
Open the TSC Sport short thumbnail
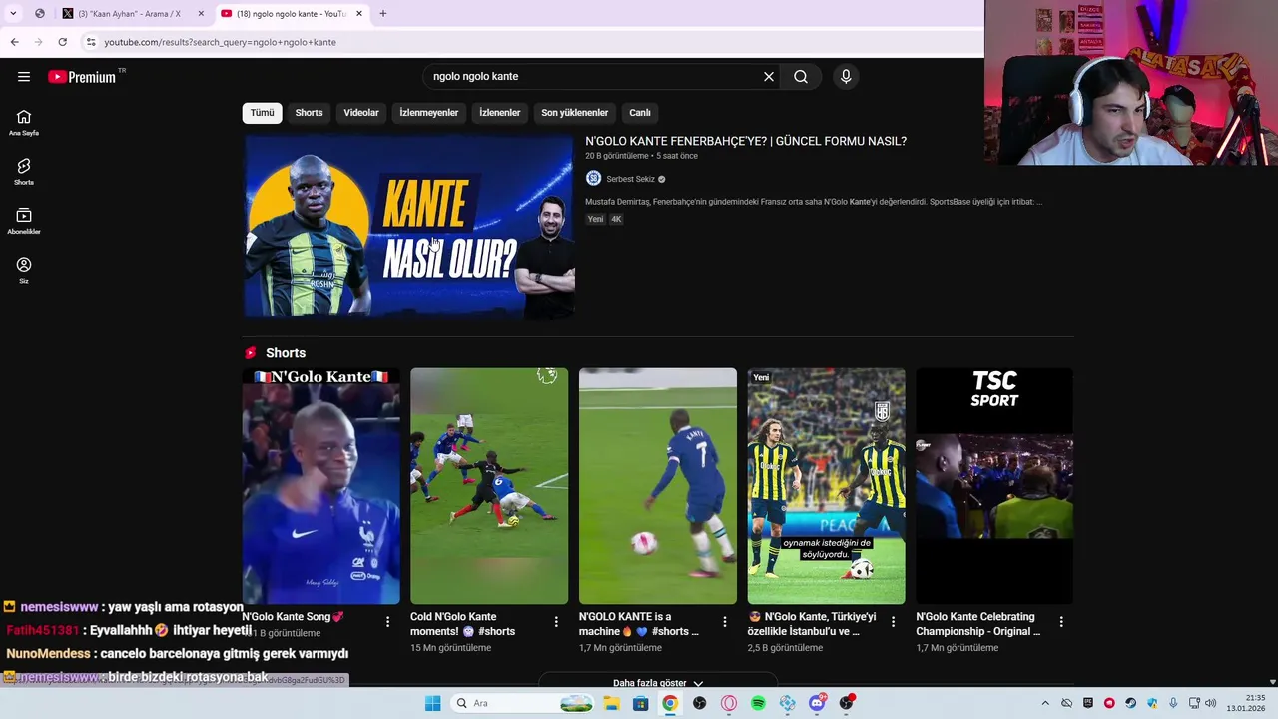pyautogui.click(x=994, y=486)
